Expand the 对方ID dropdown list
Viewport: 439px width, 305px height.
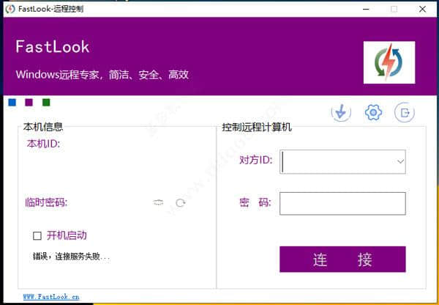pyautogui.click(x=399, y=161)
